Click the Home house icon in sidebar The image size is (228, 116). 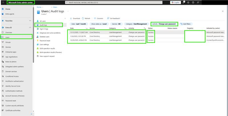(3, 9)
